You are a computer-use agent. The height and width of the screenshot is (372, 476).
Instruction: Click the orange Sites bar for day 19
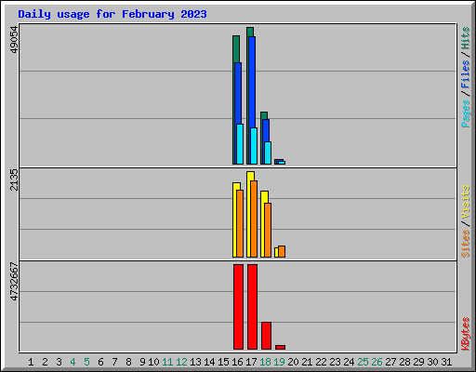282,251
